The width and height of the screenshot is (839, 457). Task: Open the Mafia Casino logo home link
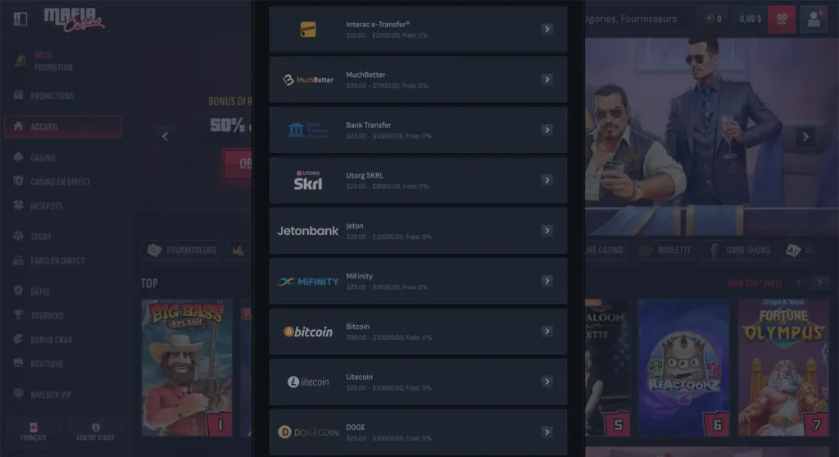74,20
